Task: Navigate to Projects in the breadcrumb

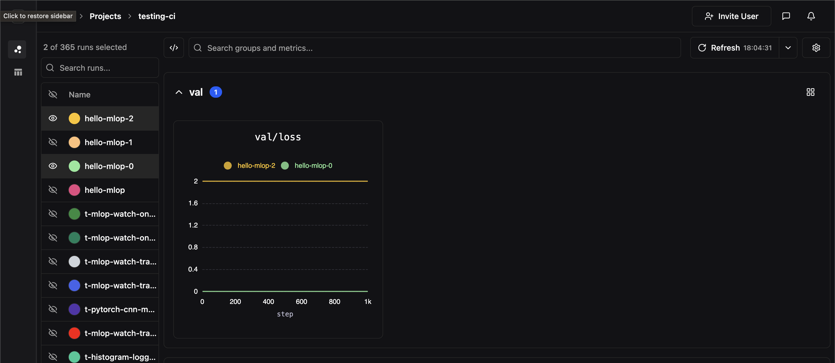Action: coord(105,16)
